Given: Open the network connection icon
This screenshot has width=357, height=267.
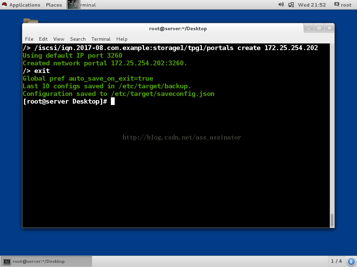Looking at the screenshot, I should tap(291, 5).
